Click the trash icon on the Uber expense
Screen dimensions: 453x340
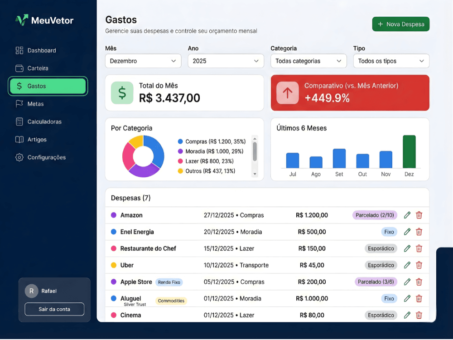[x=419, y=265]
